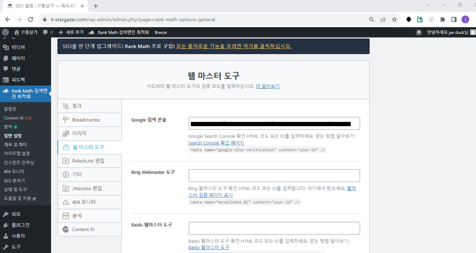Toggle the browser side panel icon

click(x=454, y=19)
